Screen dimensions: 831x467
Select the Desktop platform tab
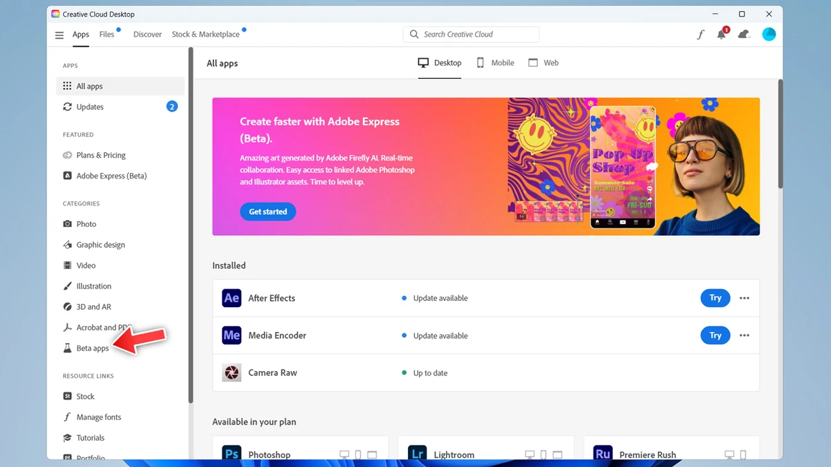(440, 63)
